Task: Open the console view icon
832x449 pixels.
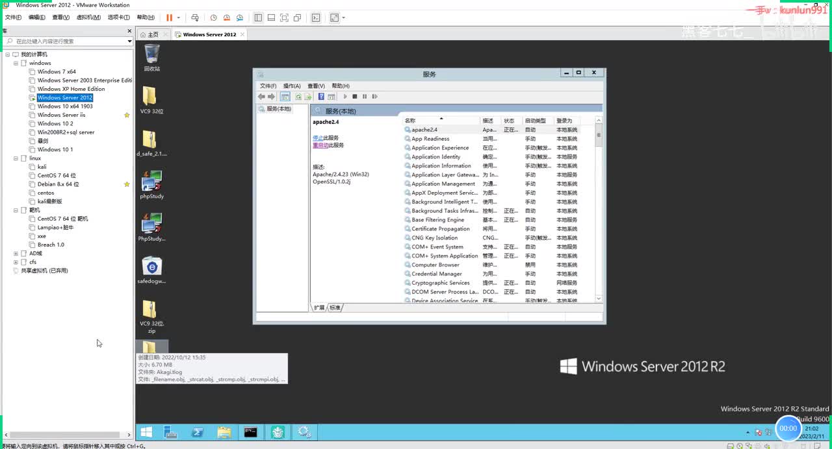Action: coord(316,18)
